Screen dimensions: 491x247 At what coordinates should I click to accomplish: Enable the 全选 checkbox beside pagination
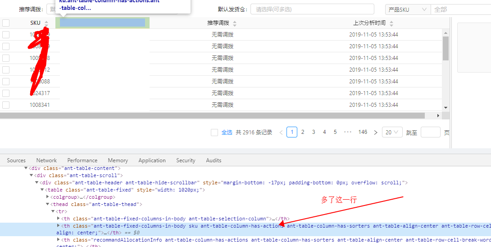214,132
